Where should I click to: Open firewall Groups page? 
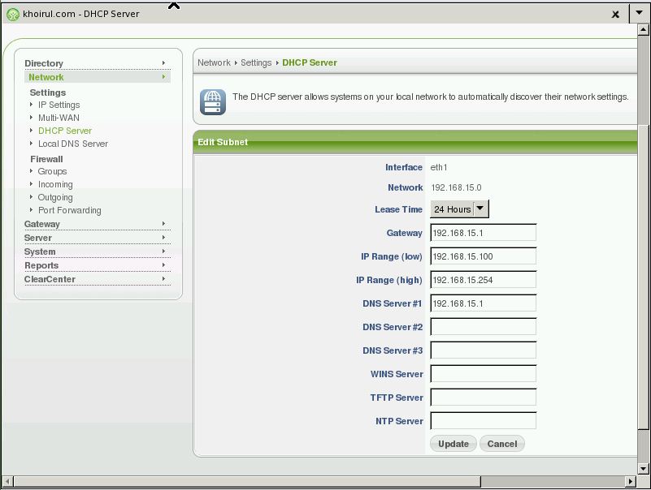[52, 171]
